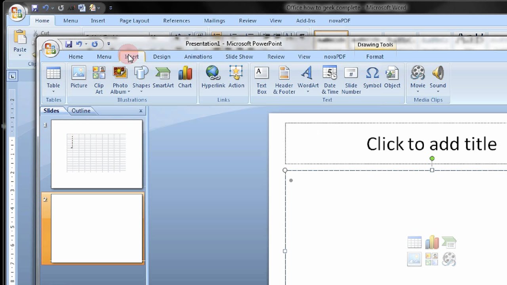
Task: Save the presentation from Quick Access toolbar
Action: coord(69,44)
